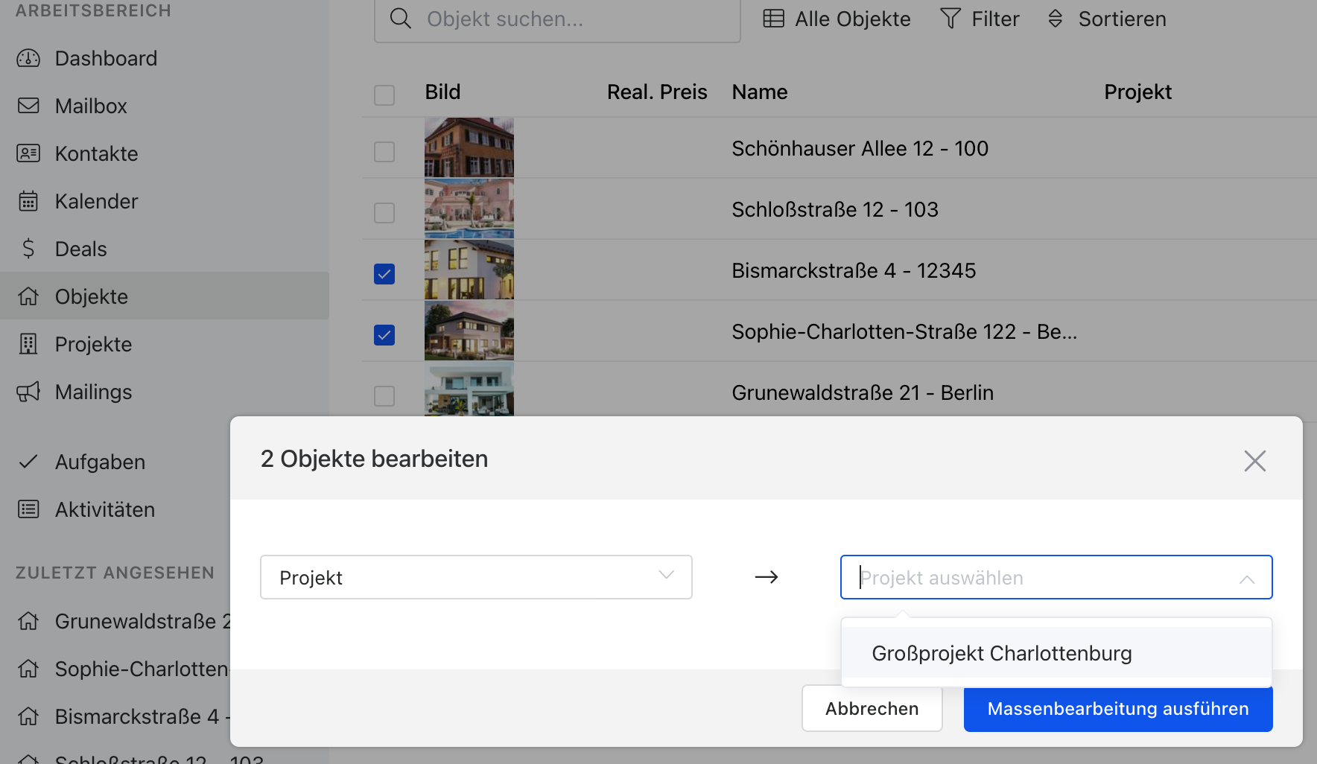The height and width of the screenshot is (764, 1317).
Task: Click the Kalender calendar icon
Action: pyautogui.click(x=28, y=201)
